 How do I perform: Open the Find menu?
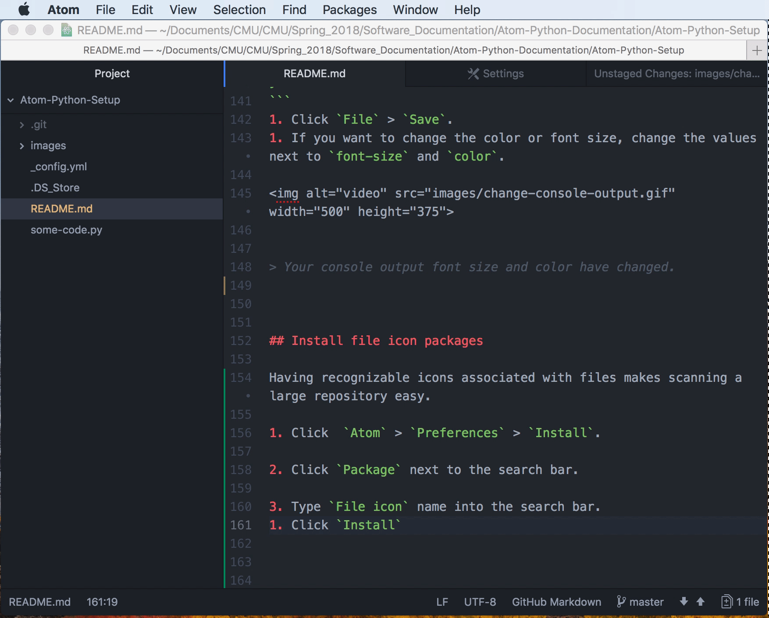pyautogui.click(x=294, y=10)
